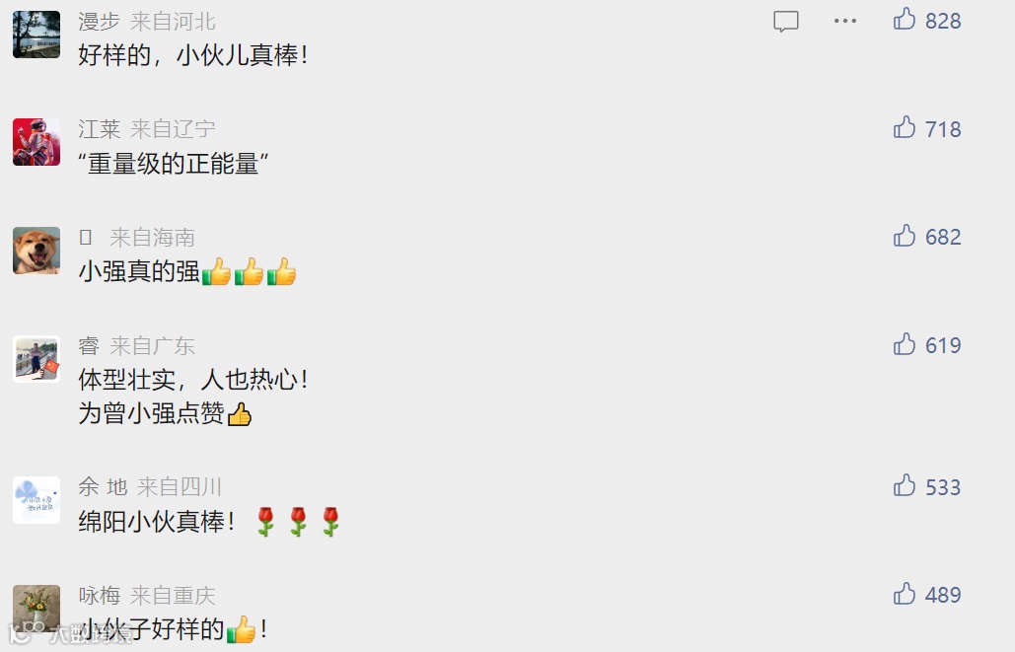1015x652 pixels.
Task: Open 漫步's profile picture
Action: [36, 35]
